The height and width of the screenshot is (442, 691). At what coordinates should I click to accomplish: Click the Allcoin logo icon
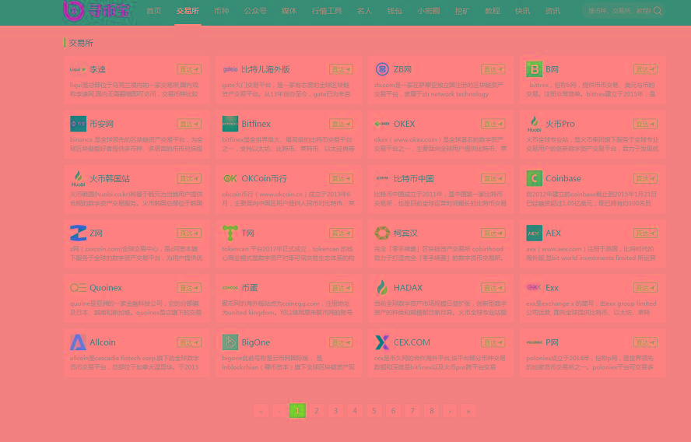pos(78,342)
